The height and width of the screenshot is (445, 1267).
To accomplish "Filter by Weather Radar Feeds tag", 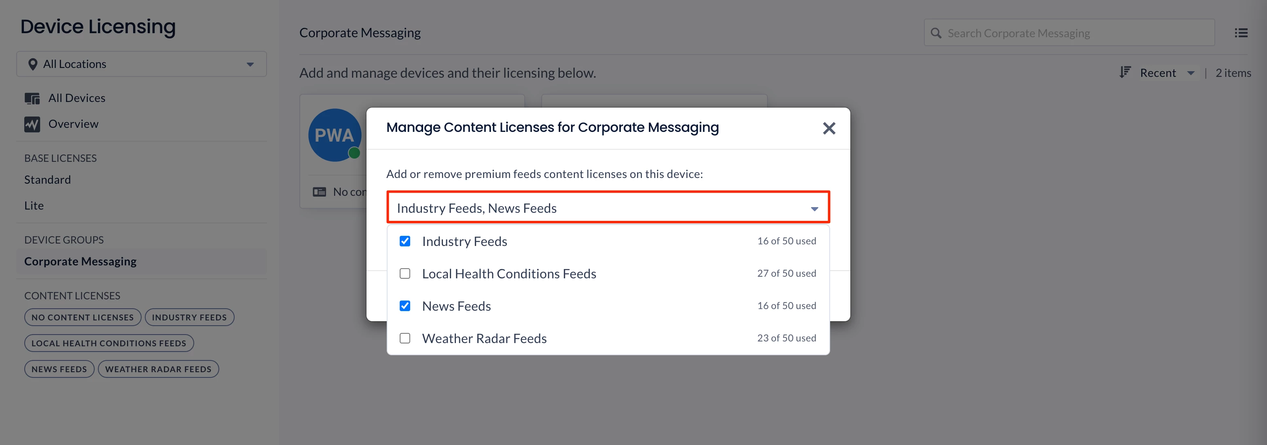I will pyautogui.click(x=158, y=369).
